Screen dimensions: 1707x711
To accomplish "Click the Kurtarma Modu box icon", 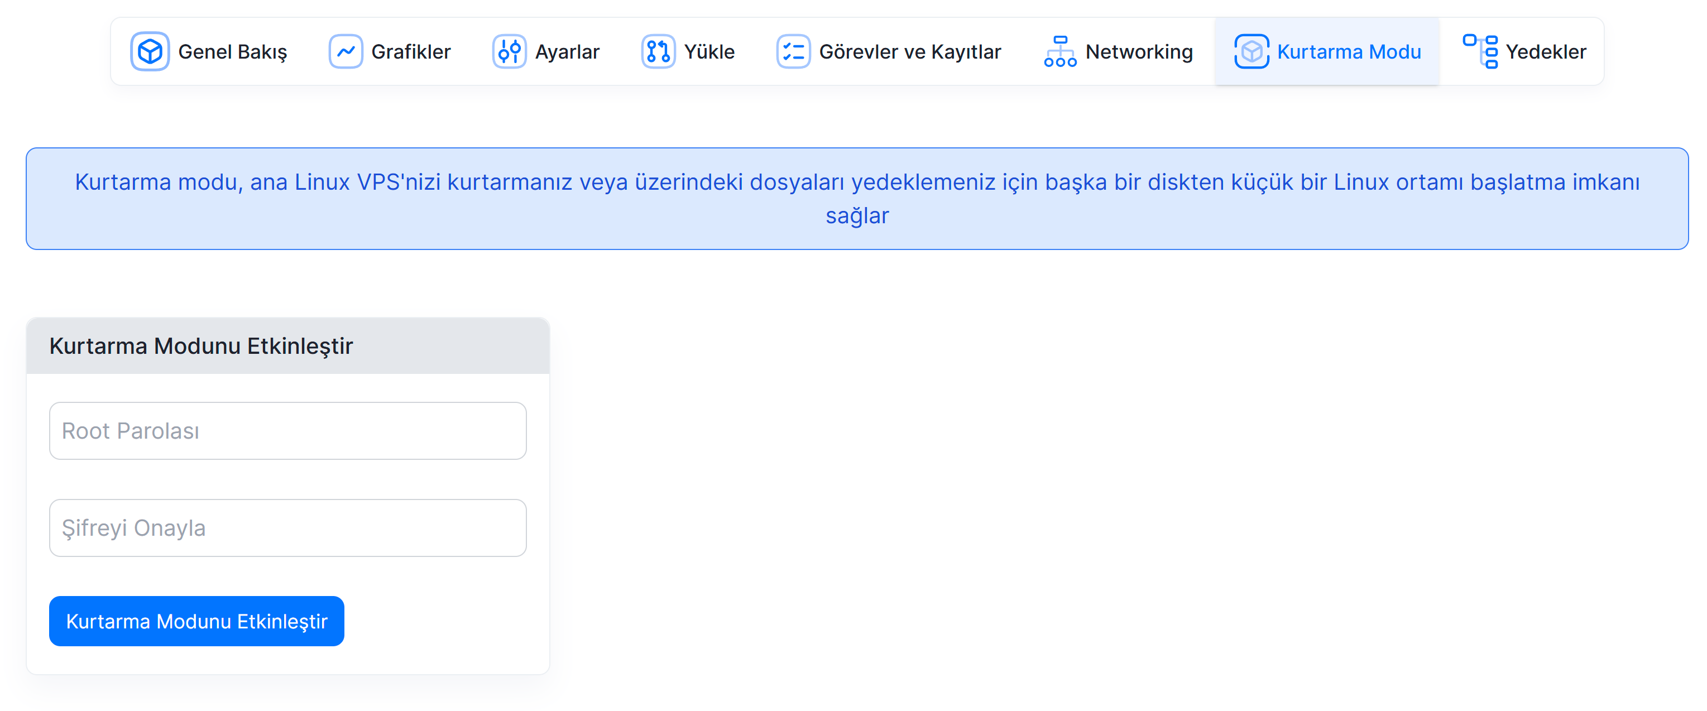I will click(x=1251, y=52).
